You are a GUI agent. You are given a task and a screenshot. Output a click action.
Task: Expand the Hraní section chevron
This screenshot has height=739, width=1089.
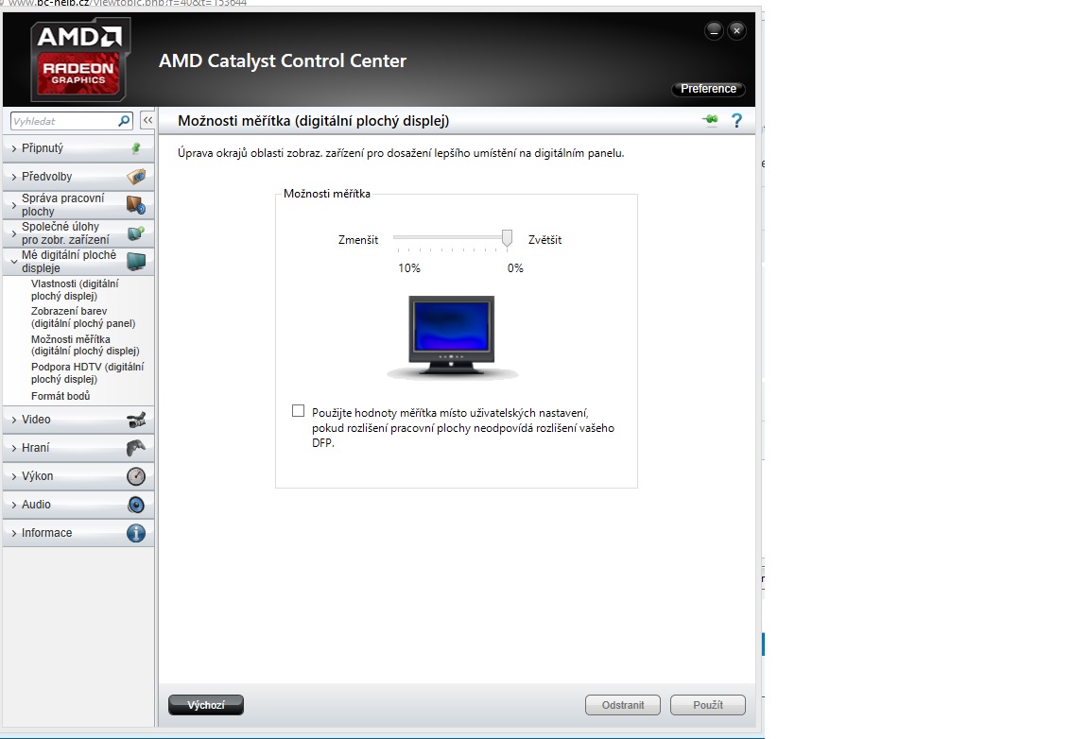click(x=13, y=448)
